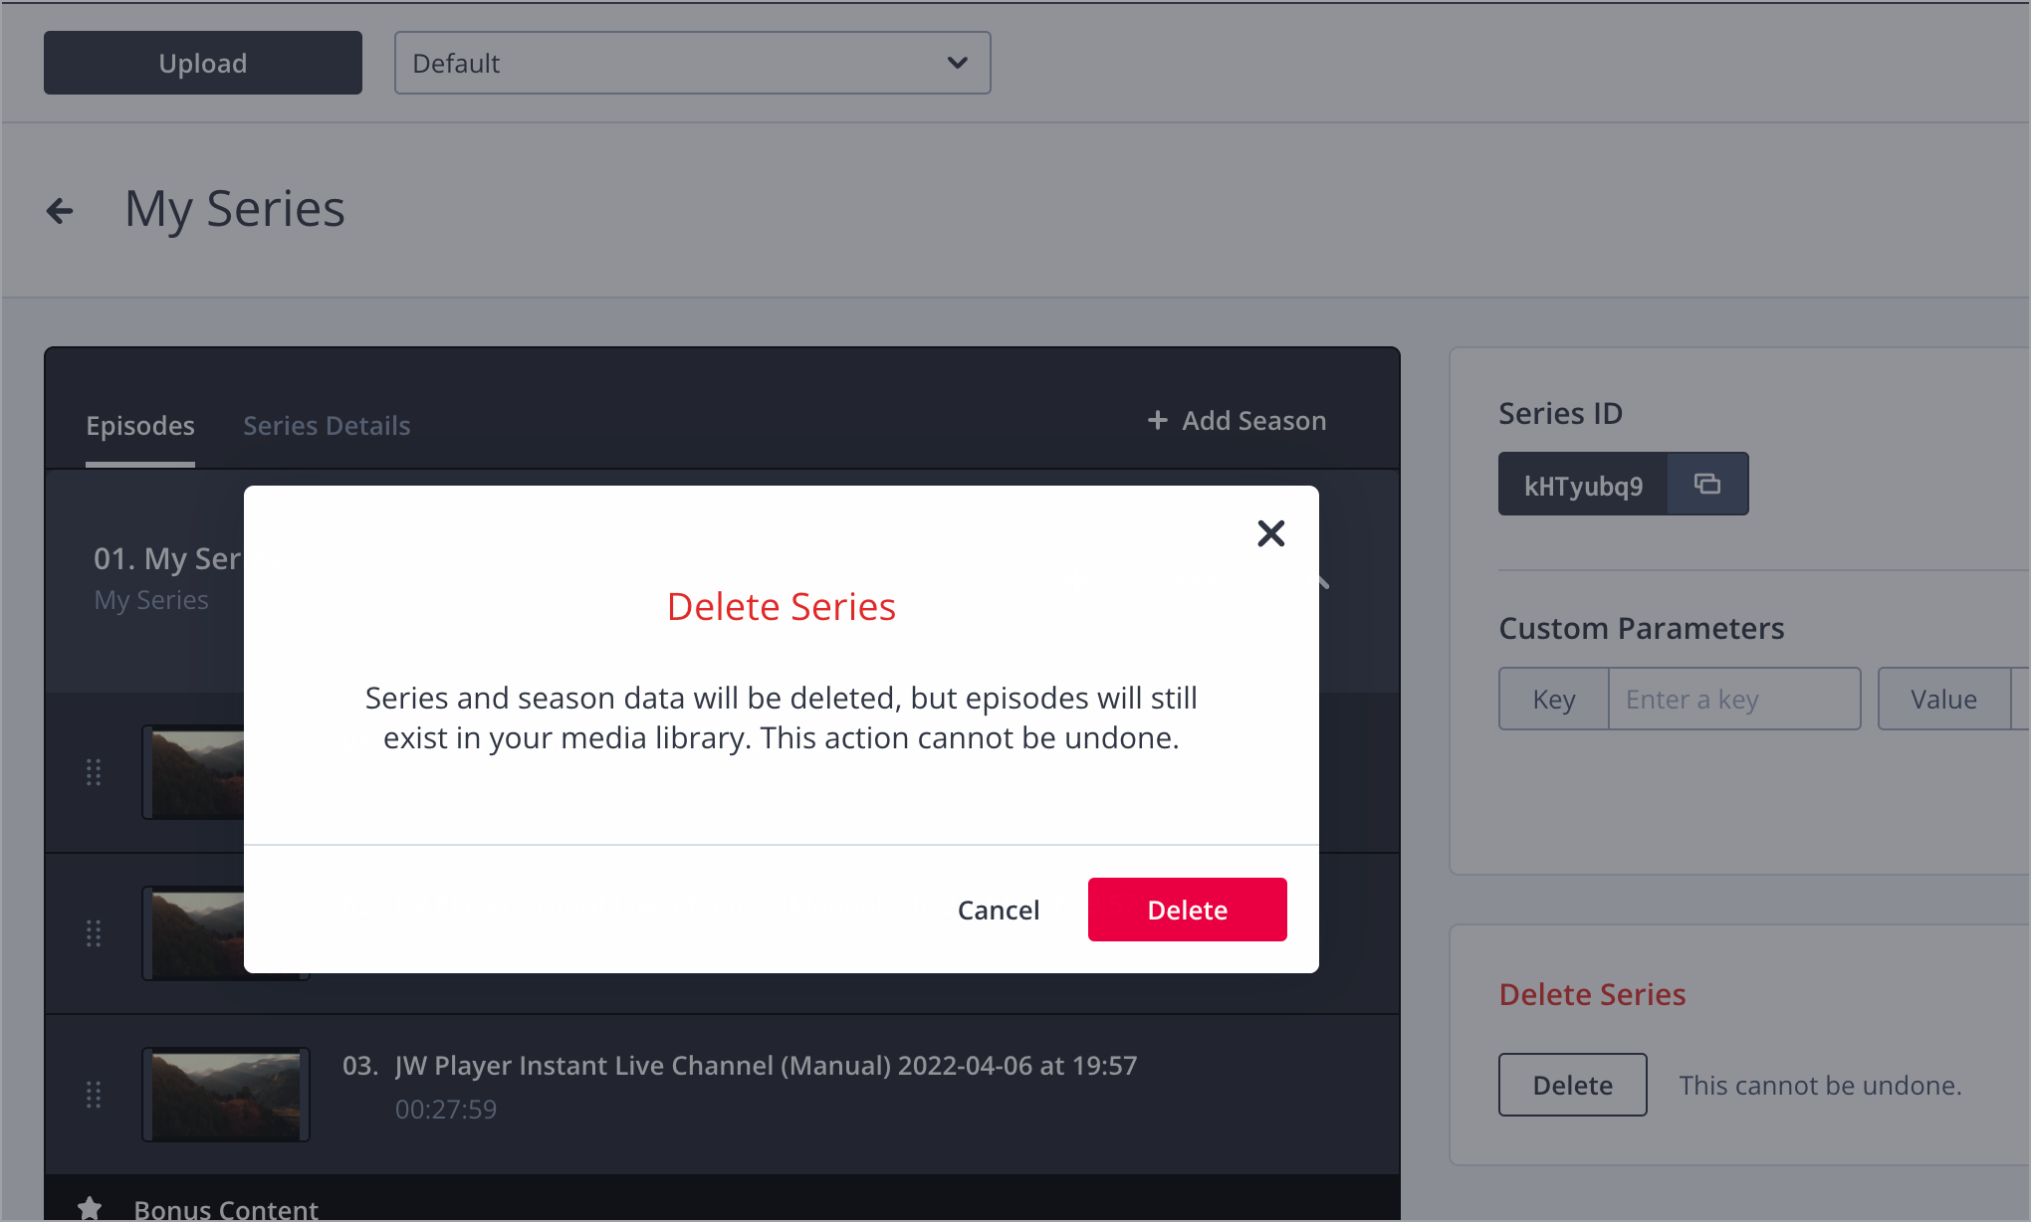Click the outlined Delete button in sidebar

coord(1572,1085)
